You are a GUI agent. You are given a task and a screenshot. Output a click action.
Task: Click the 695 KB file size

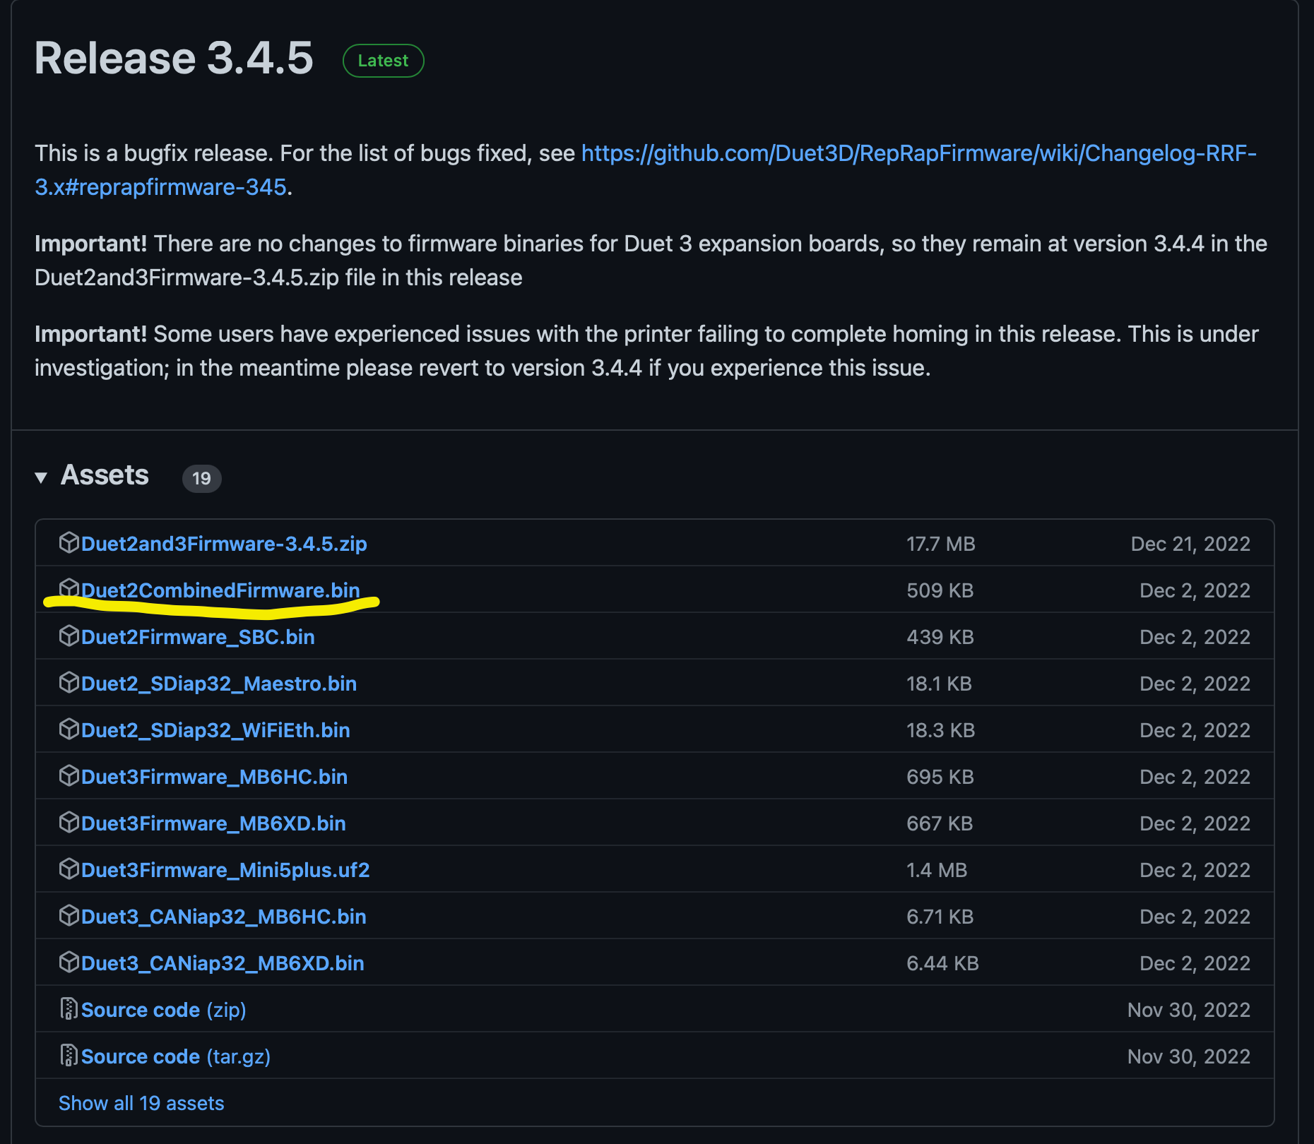(940, 777)
